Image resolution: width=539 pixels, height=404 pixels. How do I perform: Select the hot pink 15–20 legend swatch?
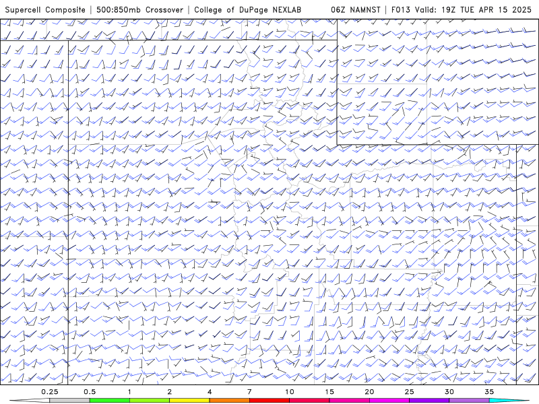click(349, 401)
